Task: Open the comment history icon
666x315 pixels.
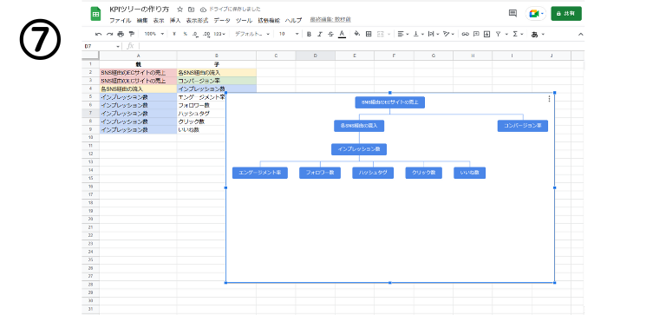Action: (513, 14)
